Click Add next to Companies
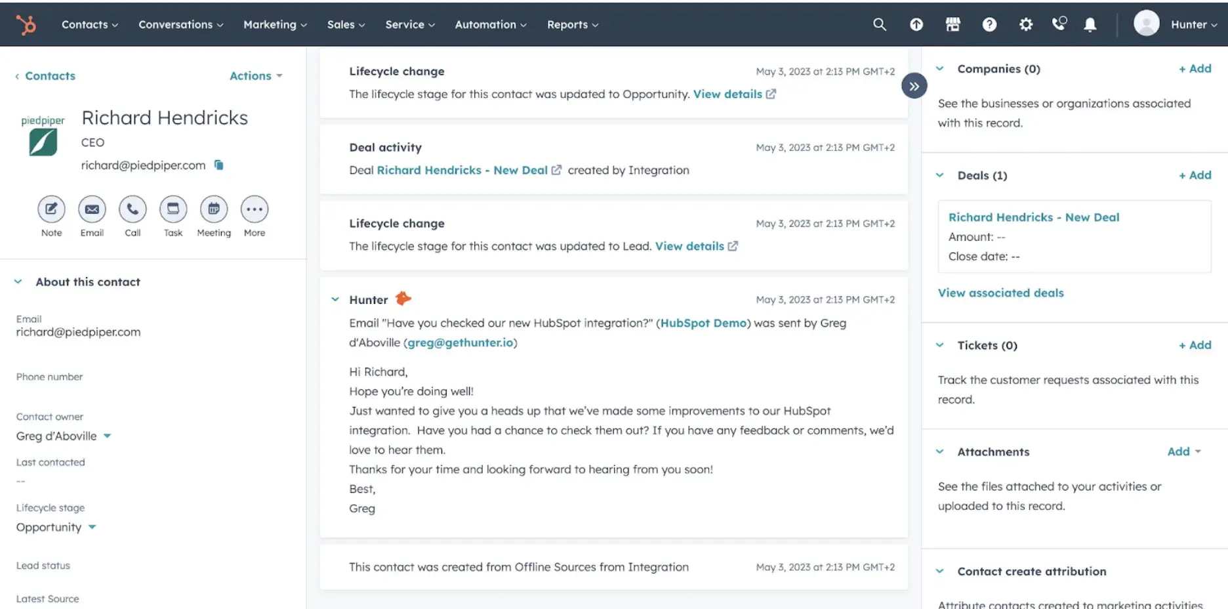The height and width of the screenshot is (609, 1228). [x=1195, y=68]
